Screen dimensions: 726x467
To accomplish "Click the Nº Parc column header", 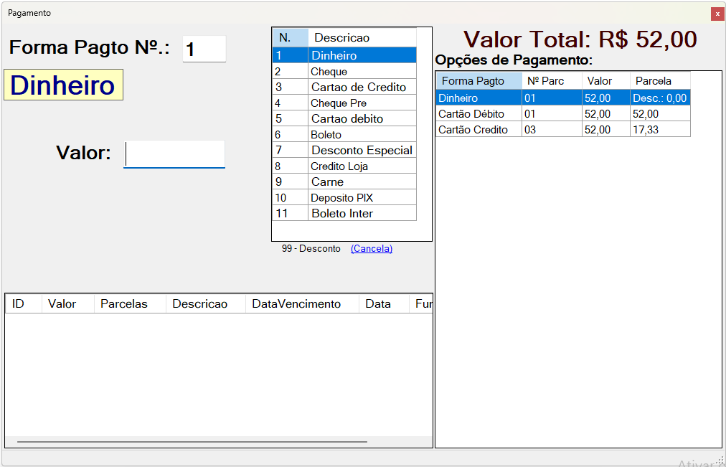I will (545, 81).
